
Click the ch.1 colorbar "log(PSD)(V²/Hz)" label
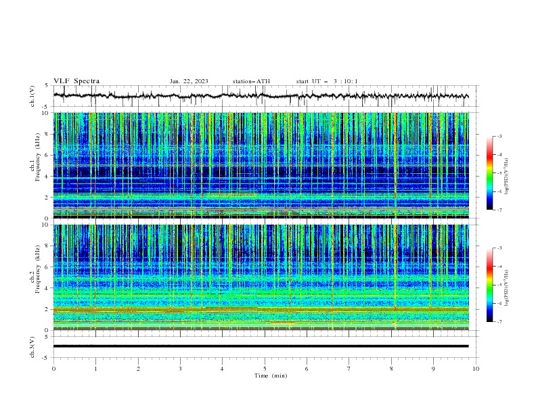coord(507,177)
